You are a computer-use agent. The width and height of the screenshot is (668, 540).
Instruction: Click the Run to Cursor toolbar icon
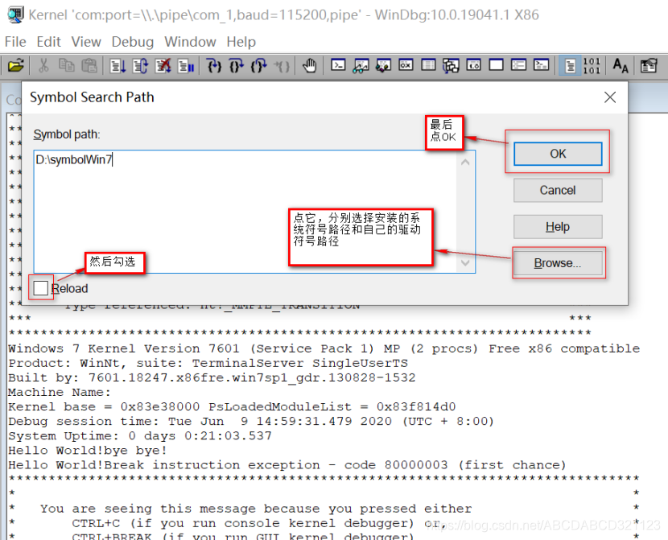(282, 65)
